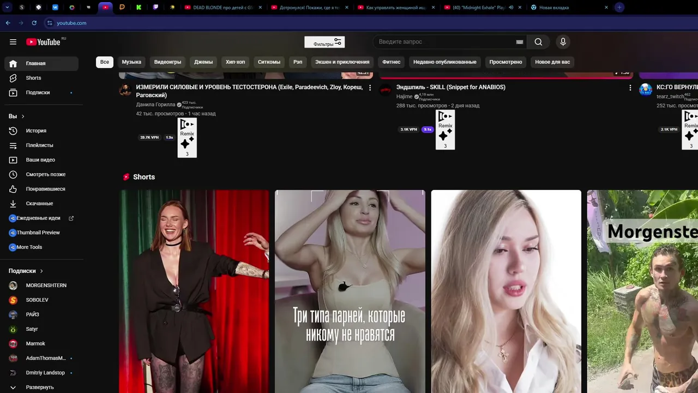Select the Рэп filter chip
The width and height of the screenshot is (698, 393).
(x=298, y=62)
